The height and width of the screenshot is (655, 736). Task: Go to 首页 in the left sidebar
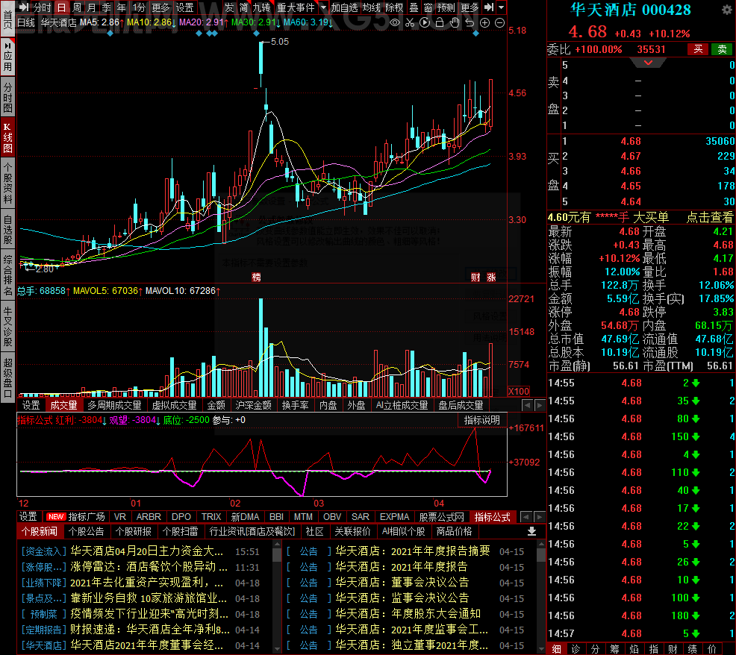[7, 19]
